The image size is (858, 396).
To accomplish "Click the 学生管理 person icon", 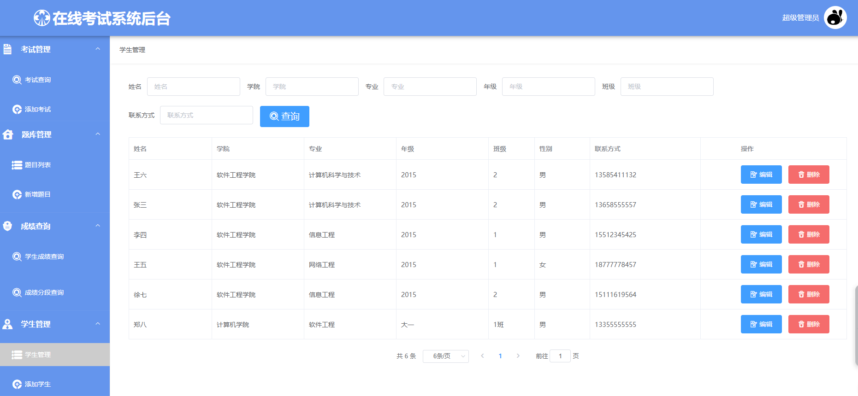I will 7,324.
